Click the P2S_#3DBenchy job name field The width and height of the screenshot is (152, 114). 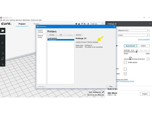click(95, 92)
